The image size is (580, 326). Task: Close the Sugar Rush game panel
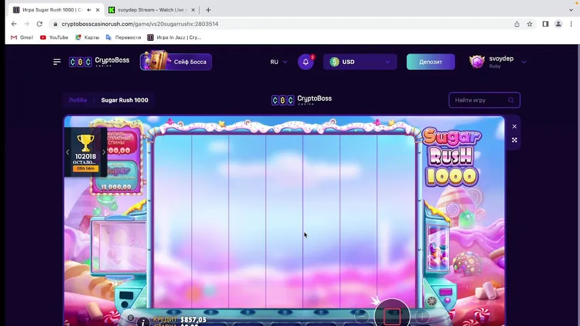514,126
